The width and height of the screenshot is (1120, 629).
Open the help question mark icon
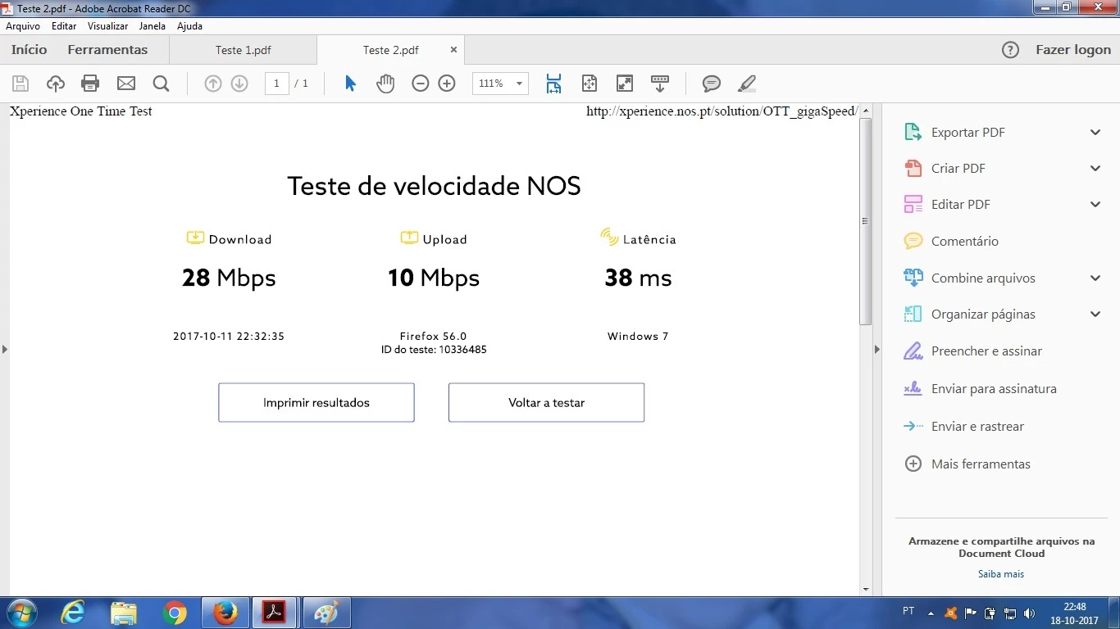click(x=1011, y=50)
